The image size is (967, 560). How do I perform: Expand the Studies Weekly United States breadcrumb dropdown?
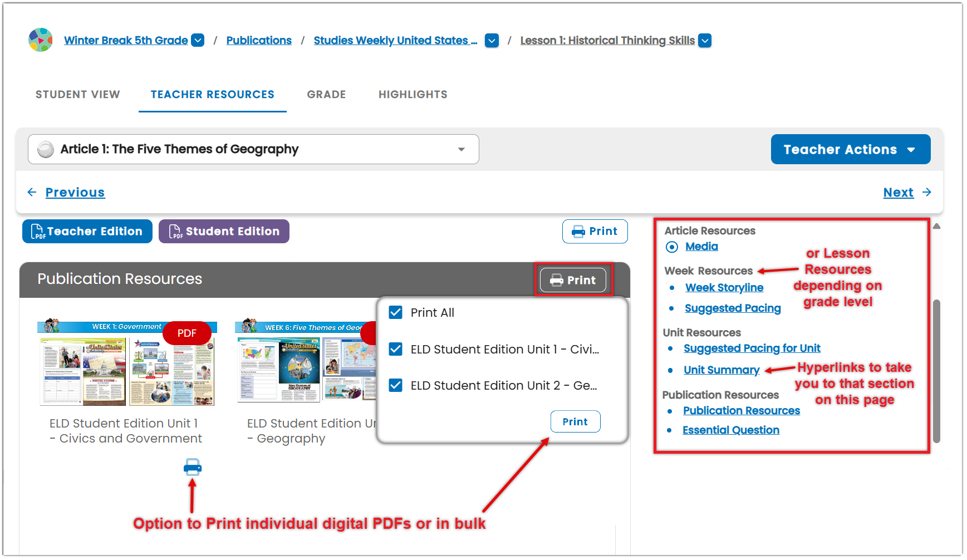pos(492,41)
